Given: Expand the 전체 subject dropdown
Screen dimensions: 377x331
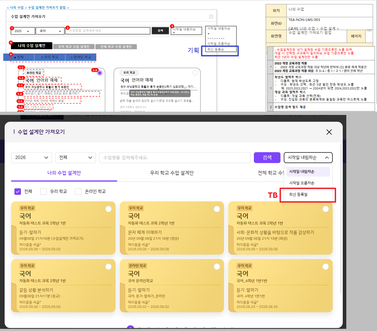Looking at the screenshot, I should tap(76, 158).
